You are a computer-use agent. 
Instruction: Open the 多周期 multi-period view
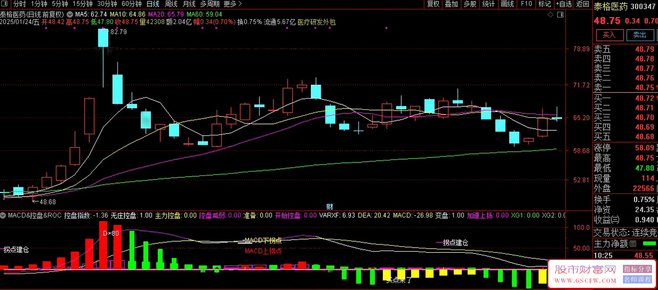pyautogui.click(x=210, y=4)
